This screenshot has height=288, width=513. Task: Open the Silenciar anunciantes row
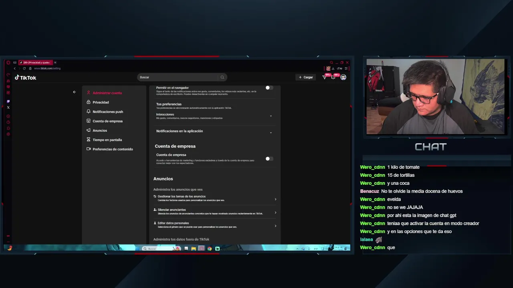tap(215, 212)
